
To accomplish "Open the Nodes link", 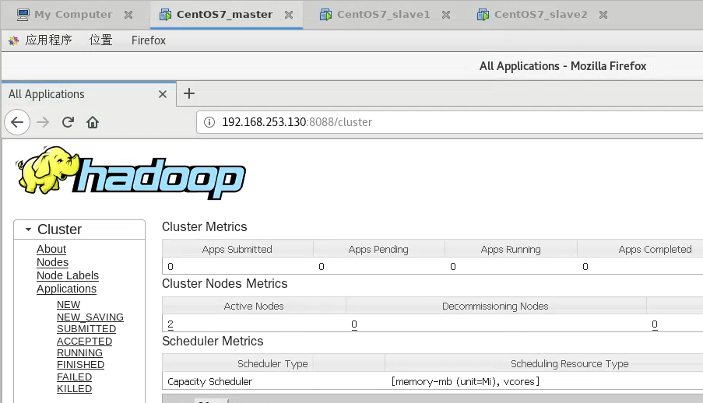I will tap(52, 262).
